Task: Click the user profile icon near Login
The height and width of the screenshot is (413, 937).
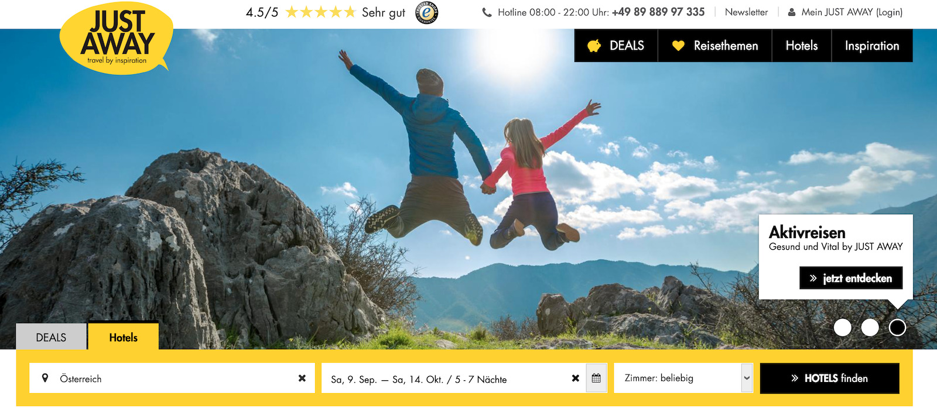Action: point(792,12)
